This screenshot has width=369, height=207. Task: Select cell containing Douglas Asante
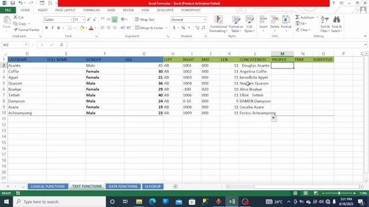coord(255,66)
